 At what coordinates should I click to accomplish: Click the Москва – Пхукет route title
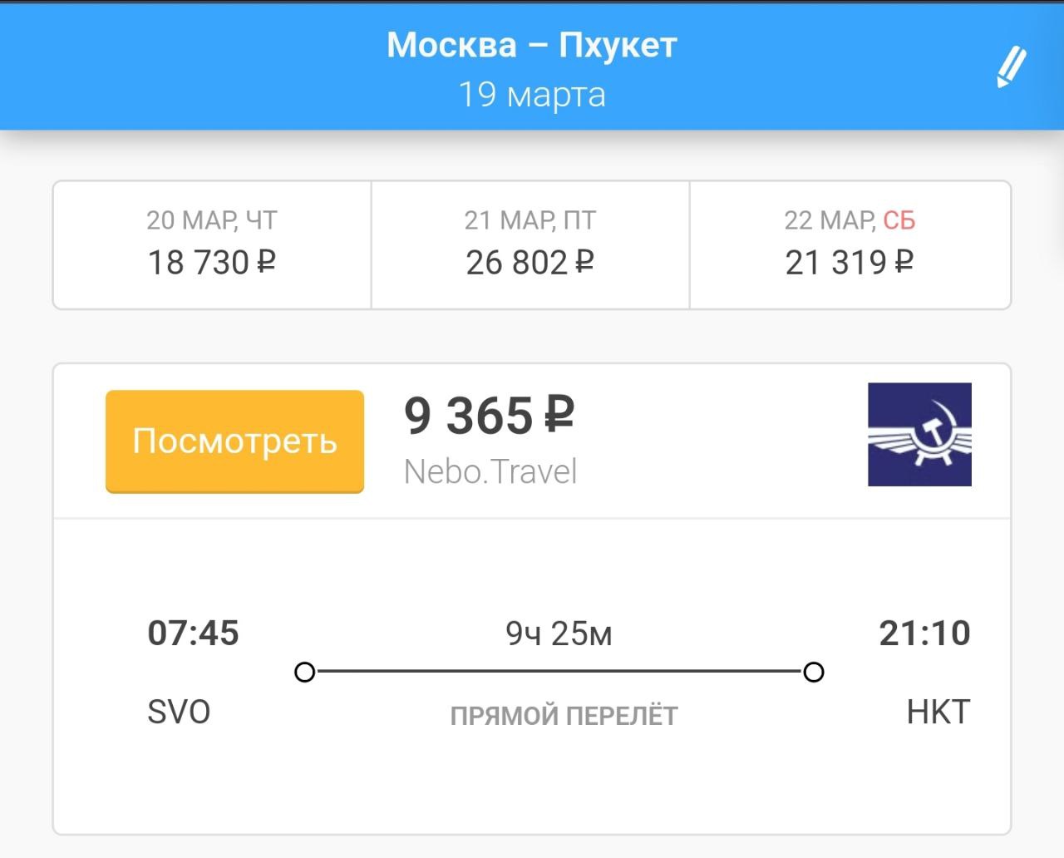click(x=532, y=45)
